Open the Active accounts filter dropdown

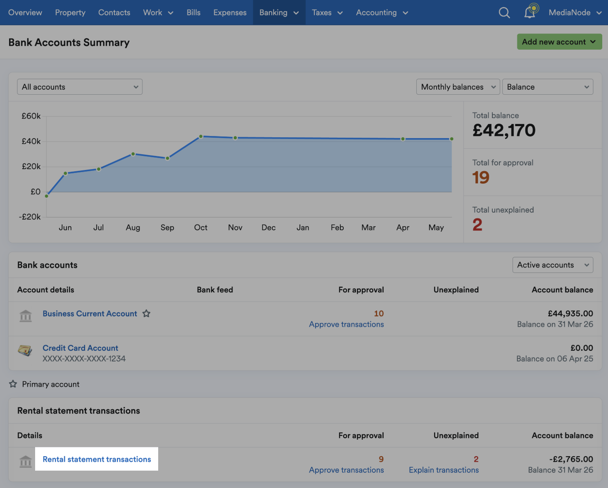(x=553, y=265)
